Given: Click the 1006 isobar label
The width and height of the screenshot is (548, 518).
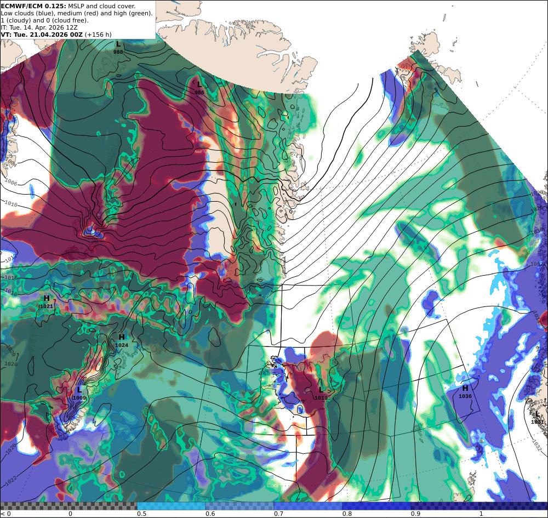Looking at the screenshot, I should coord(12,183).
